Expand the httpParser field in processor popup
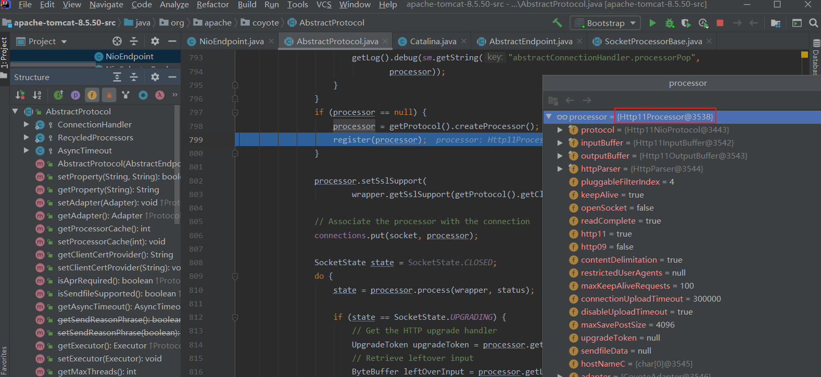 560,168
